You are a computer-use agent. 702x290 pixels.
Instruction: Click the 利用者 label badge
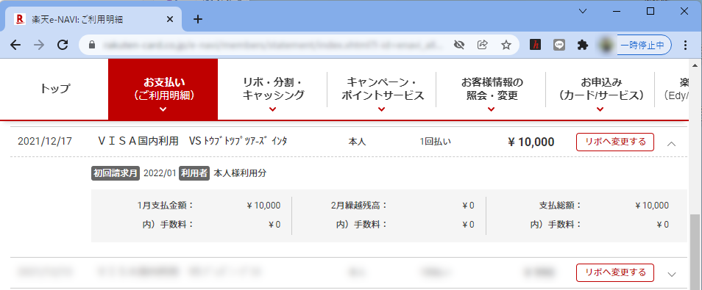[x=194, y=173]
